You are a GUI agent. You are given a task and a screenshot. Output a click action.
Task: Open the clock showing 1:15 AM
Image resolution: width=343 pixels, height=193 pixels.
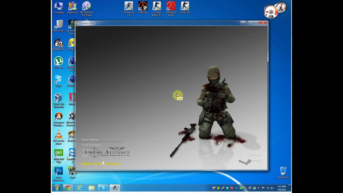coord(282,188)
